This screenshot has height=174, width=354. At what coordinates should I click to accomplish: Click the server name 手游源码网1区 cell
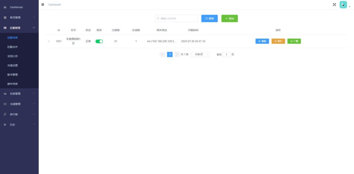pos(73,41)
